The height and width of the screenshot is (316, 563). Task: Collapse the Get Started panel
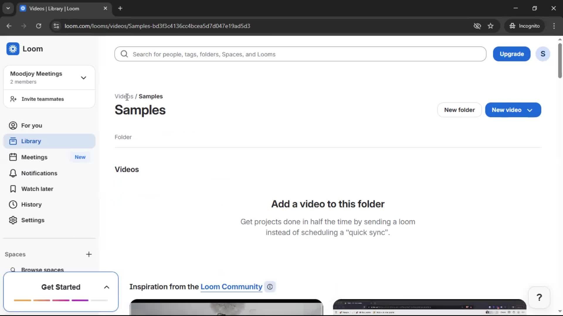pyautogui.click(x=106, y=287)
